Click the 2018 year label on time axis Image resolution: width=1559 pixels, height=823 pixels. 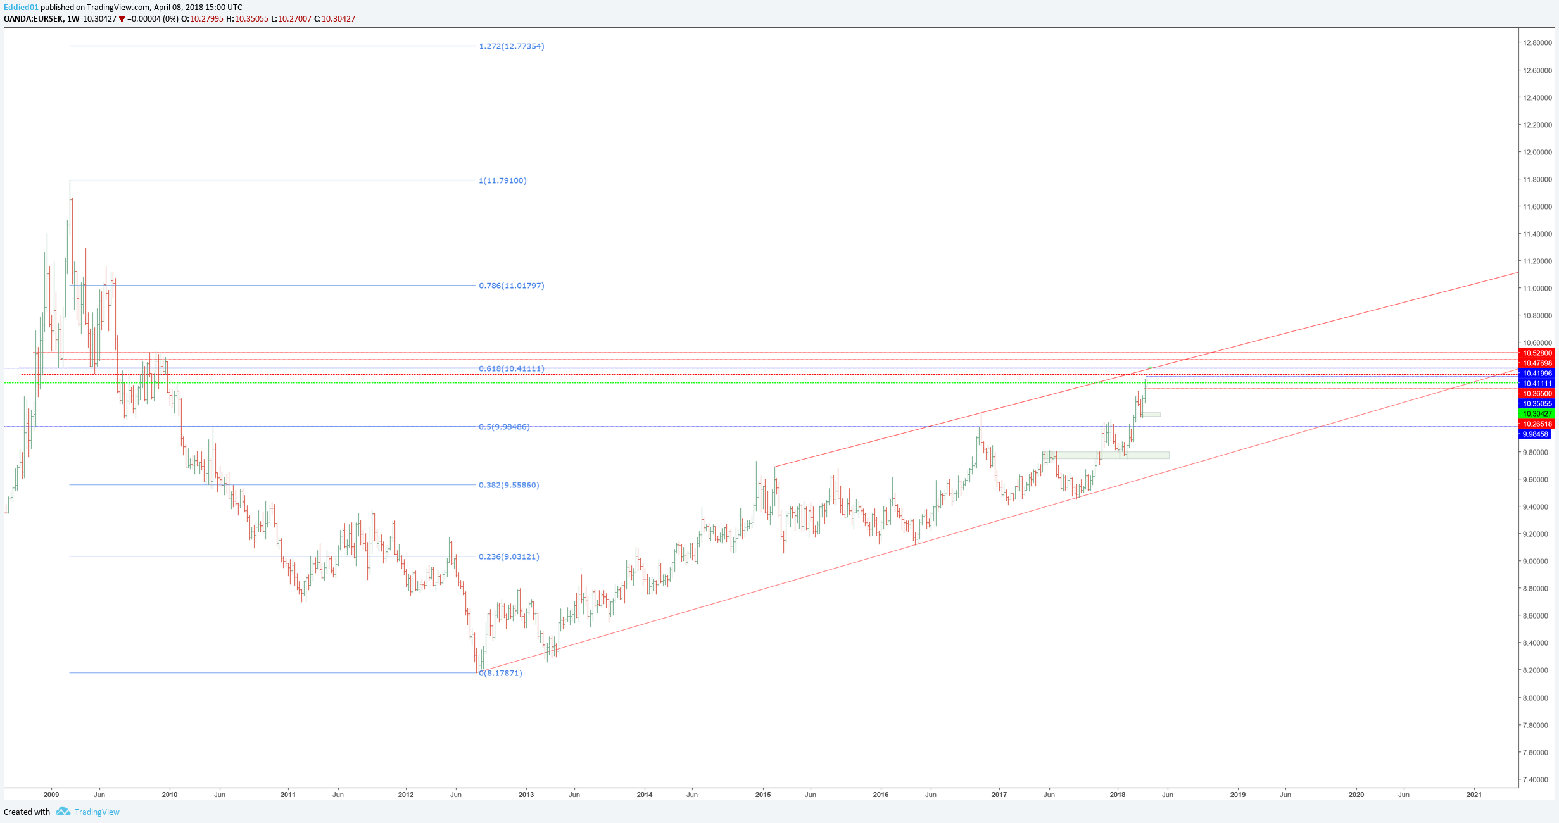(1118, 795)
